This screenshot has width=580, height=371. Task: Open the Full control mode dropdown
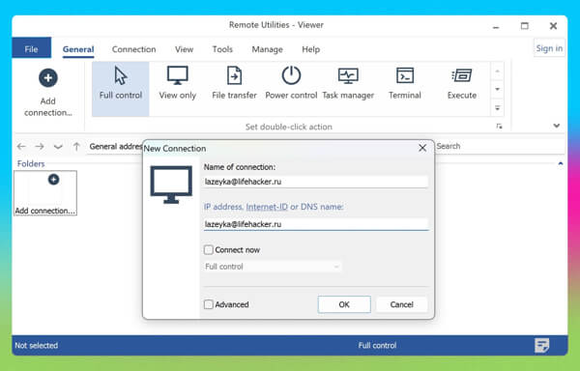point(273,267)
